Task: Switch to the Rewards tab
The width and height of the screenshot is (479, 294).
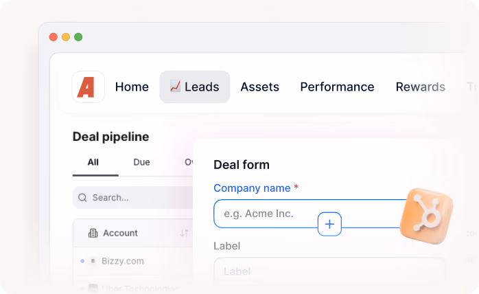Action: (421, 87)
